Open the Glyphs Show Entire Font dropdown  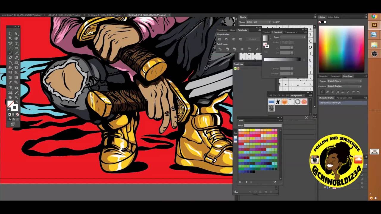click(258, 22)
